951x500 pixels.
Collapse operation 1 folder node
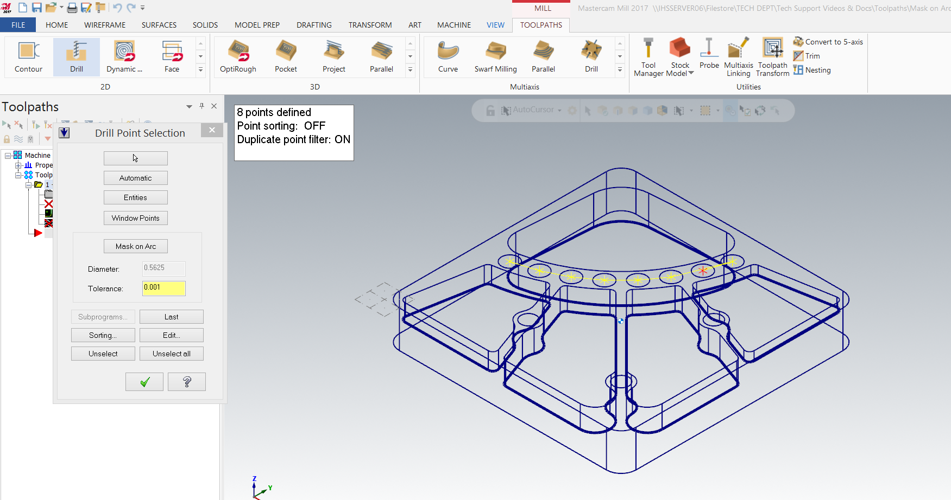29,185
